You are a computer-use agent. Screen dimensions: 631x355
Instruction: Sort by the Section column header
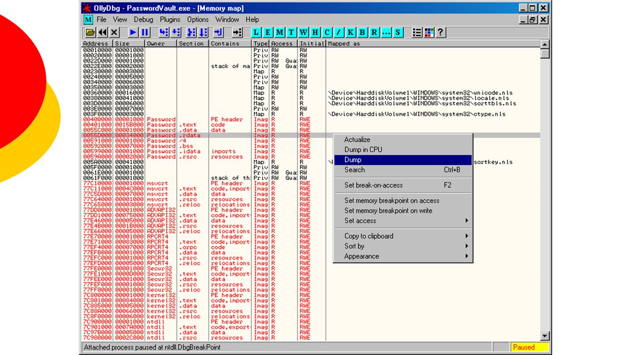[x=193, y=43]
